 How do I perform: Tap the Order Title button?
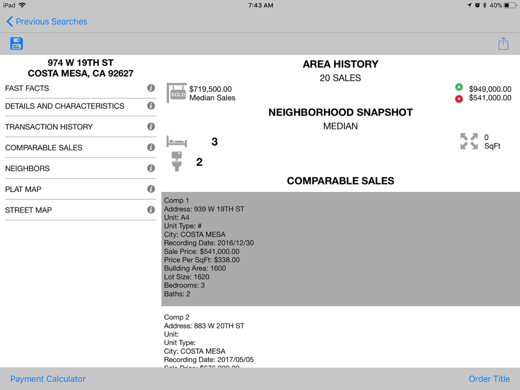(x=489, y=379)
